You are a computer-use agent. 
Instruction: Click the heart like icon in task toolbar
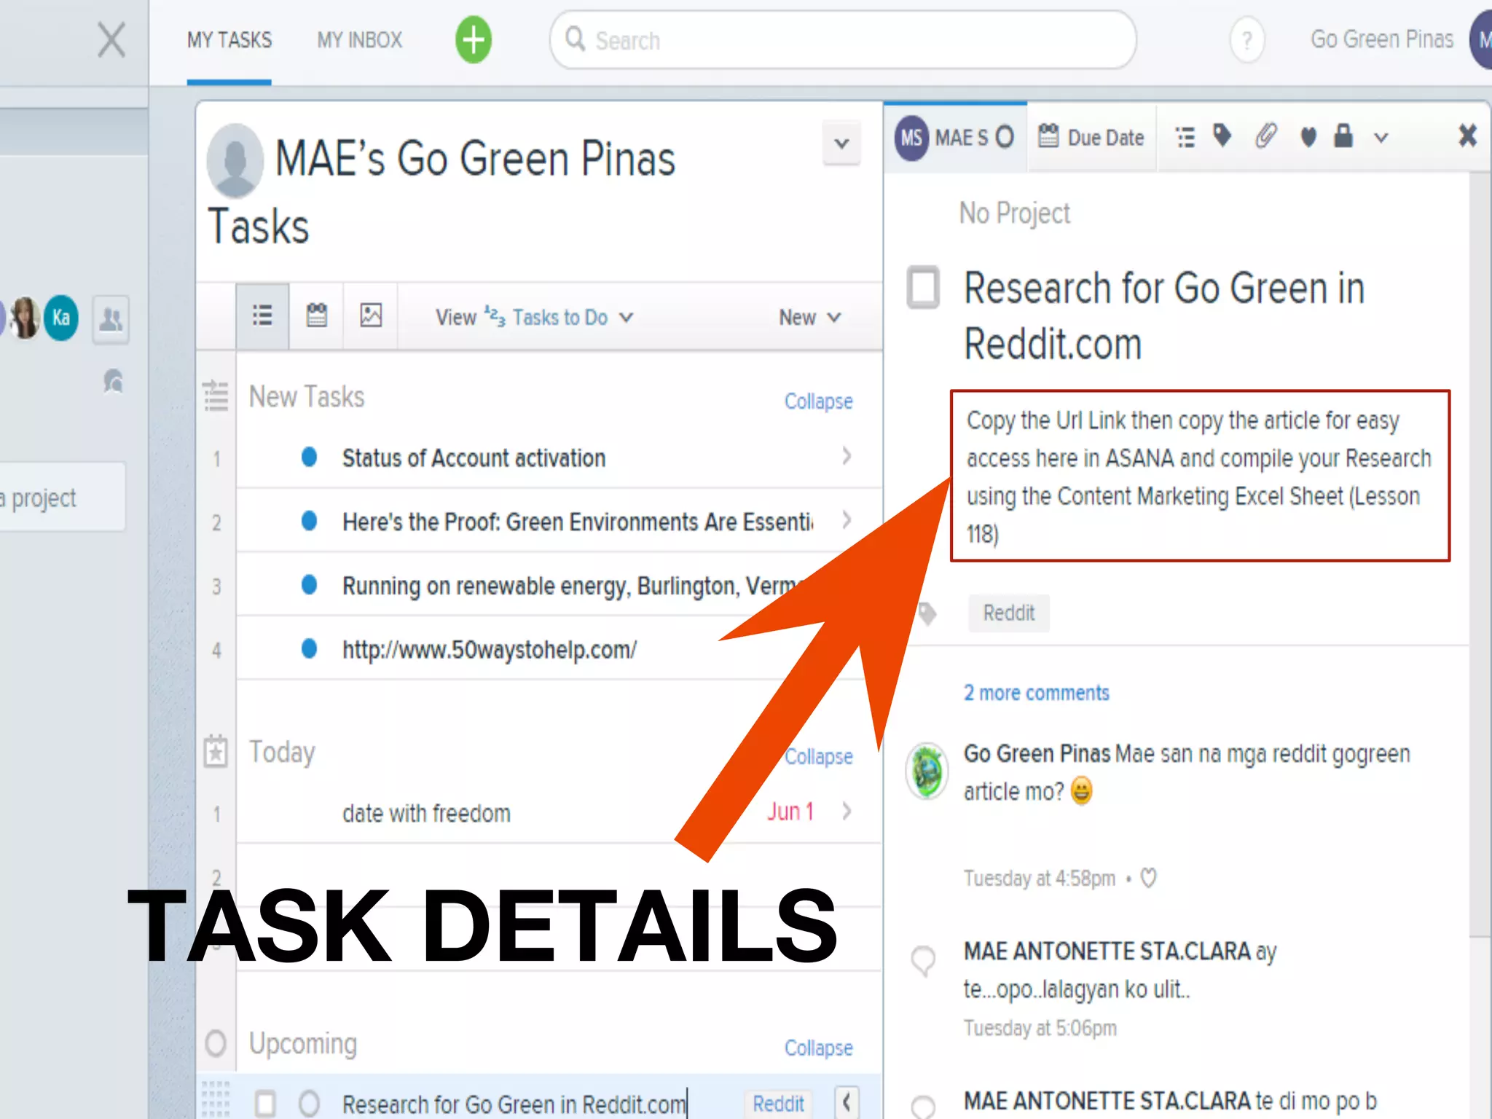[x=1308, y=137]
